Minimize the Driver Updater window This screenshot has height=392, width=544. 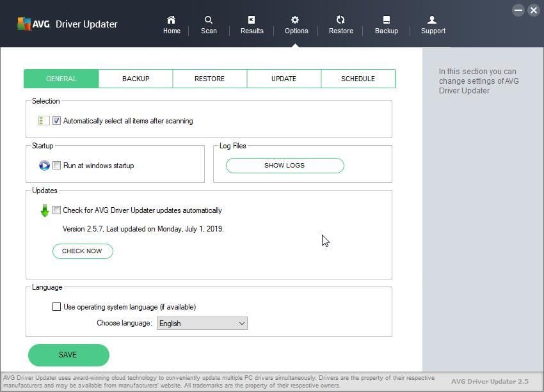click(x=518, y=10)
